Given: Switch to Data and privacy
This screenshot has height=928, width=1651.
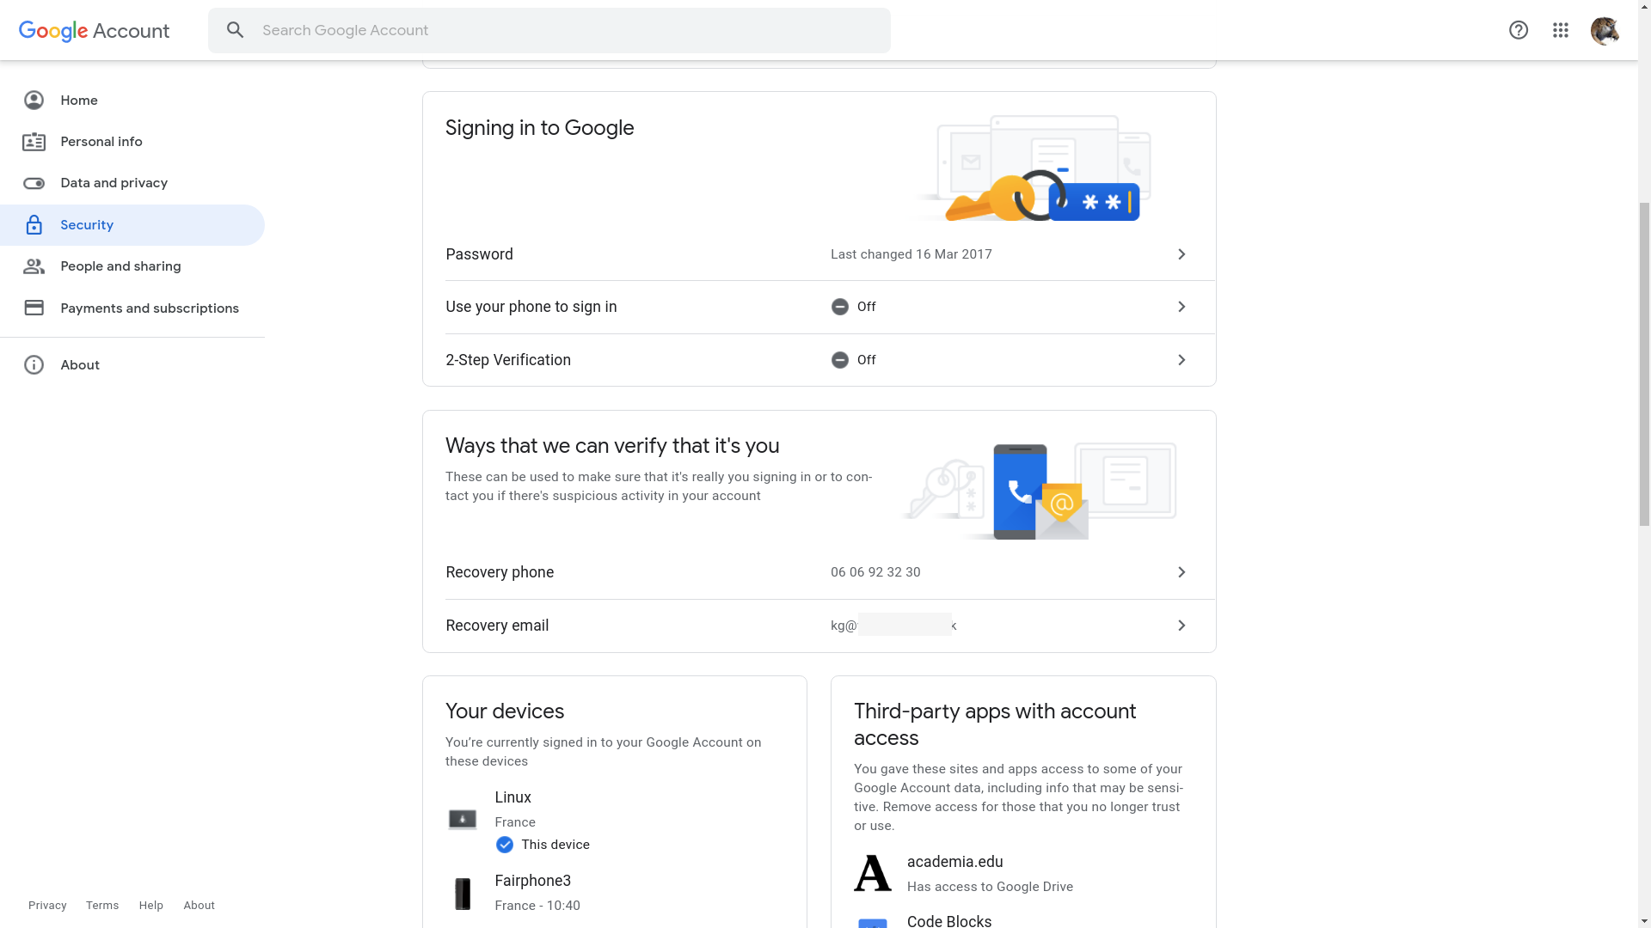Looking at the screenshot, I should [x=132, y=183].
